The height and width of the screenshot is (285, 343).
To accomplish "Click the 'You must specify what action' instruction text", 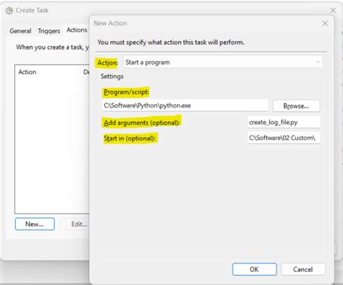I will click(x=171, y=43).
